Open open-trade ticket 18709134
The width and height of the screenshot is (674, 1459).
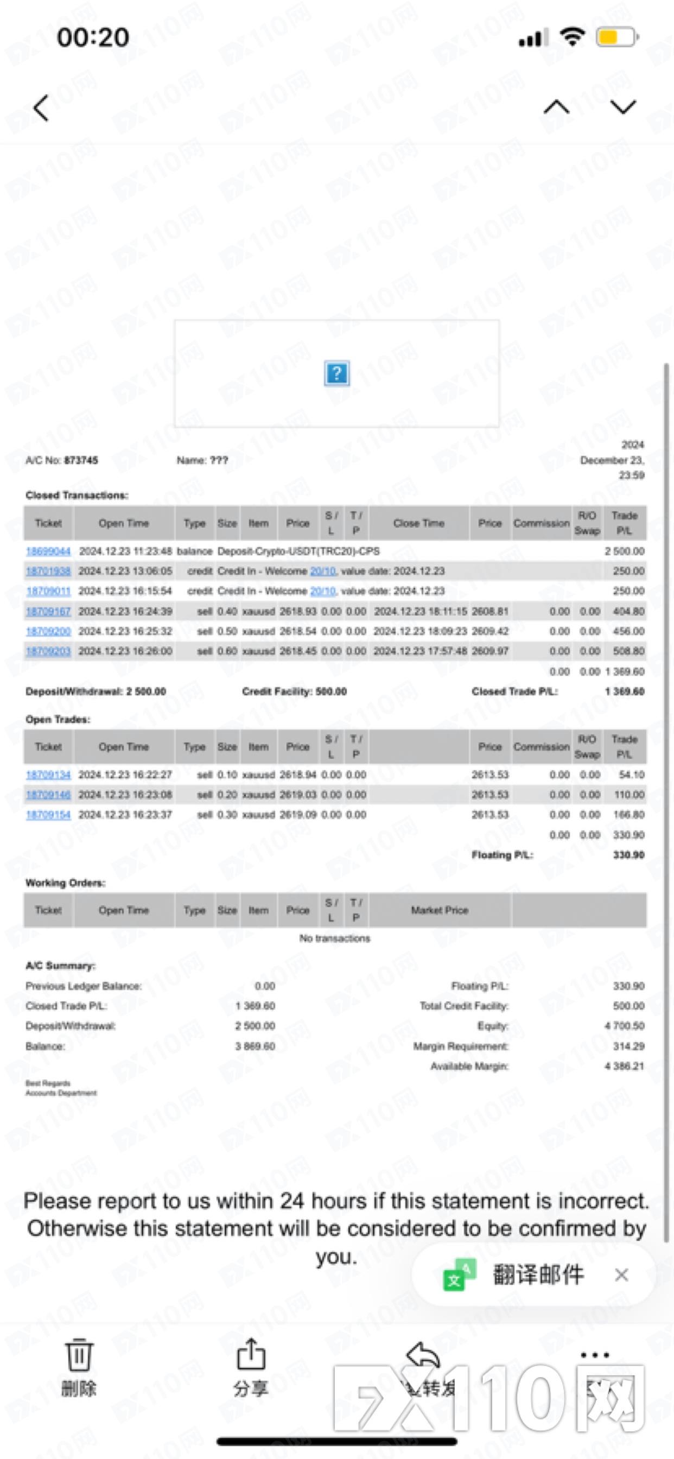(48, 775)
